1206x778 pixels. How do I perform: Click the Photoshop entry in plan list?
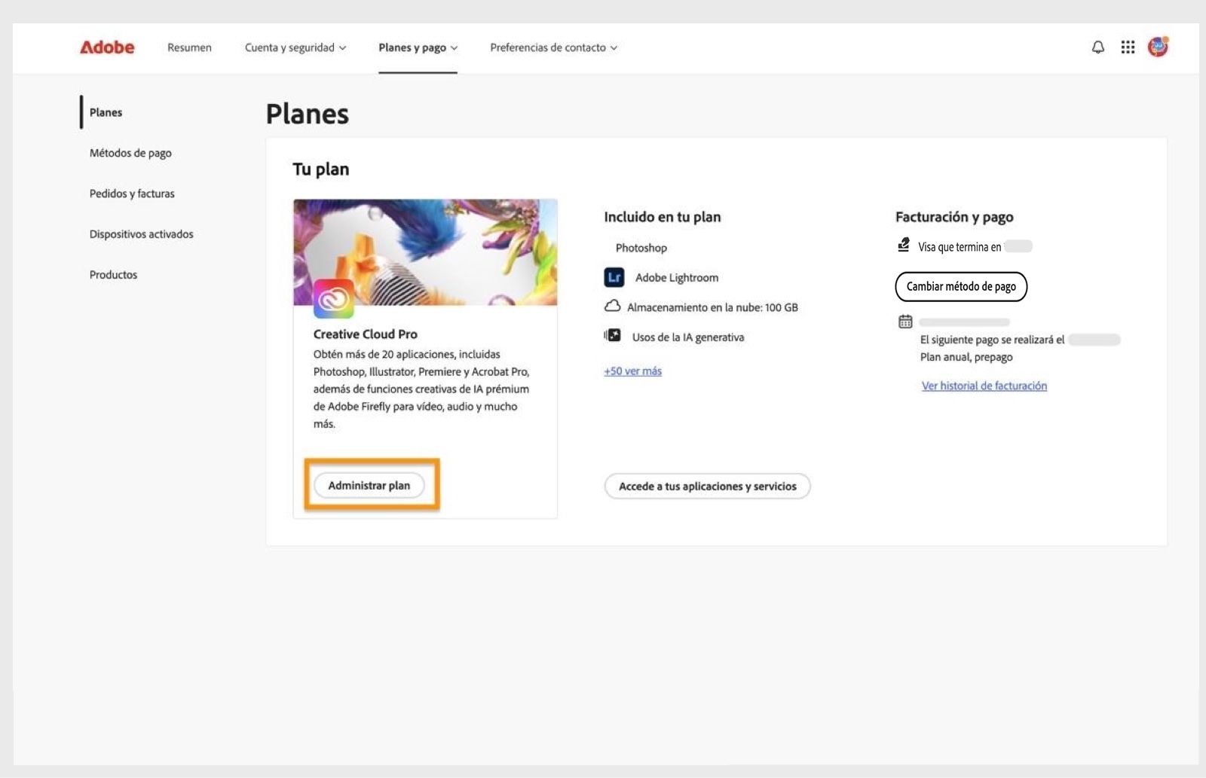(x=641, y=248)
